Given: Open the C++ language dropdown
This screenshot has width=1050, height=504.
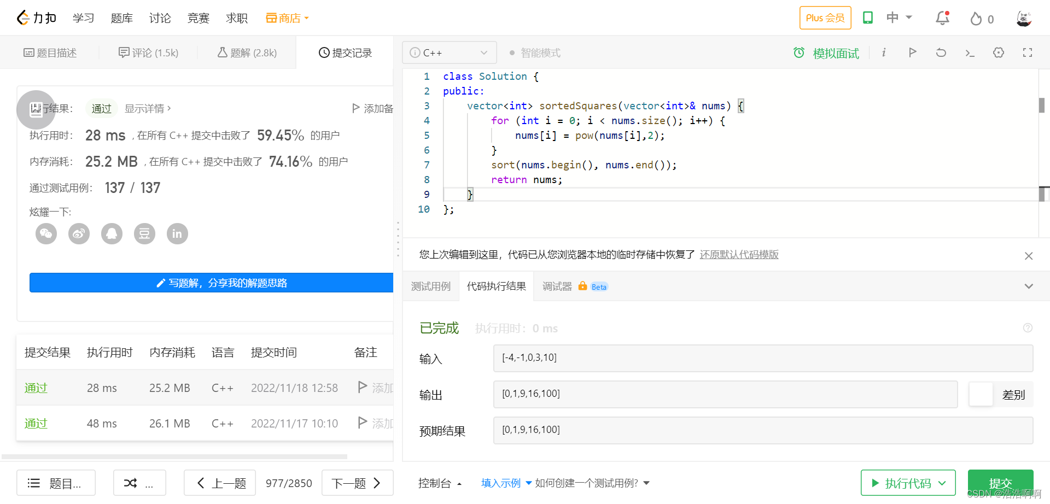Looking at the screenshot, I should (x=450, y=52).
